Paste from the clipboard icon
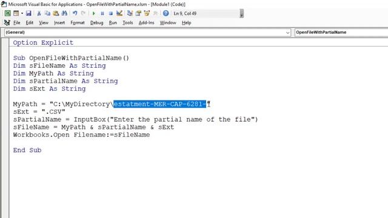Viewport: 388px width, 218px height. pyautogui.click(x=56, y=13)
